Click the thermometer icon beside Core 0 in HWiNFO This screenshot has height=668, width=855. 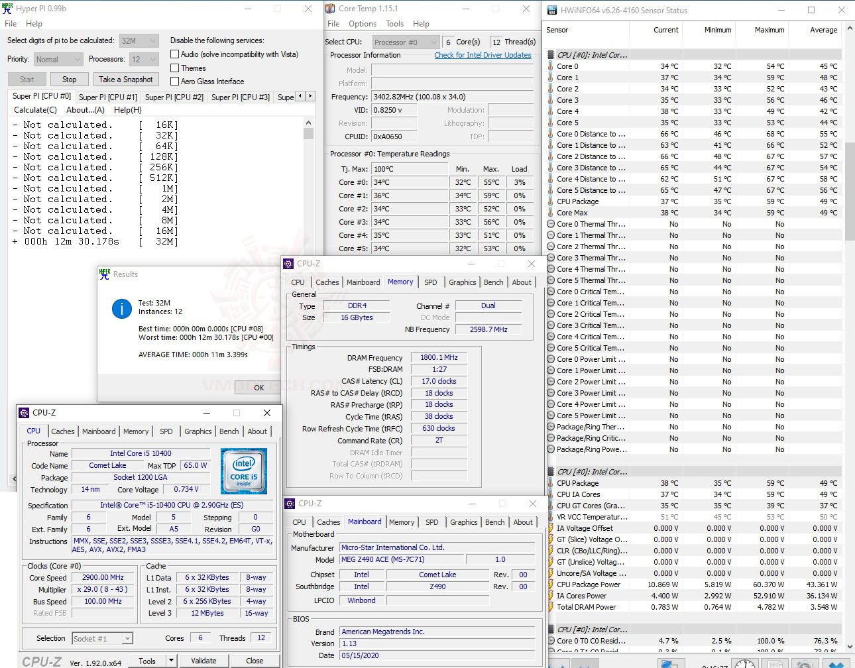pyautogui.click(x=551, y=66)
